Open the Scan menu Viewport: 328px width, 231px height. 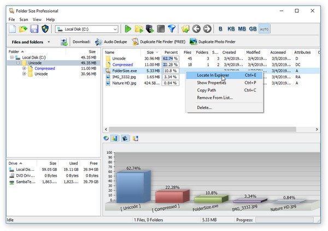(23, 19)
